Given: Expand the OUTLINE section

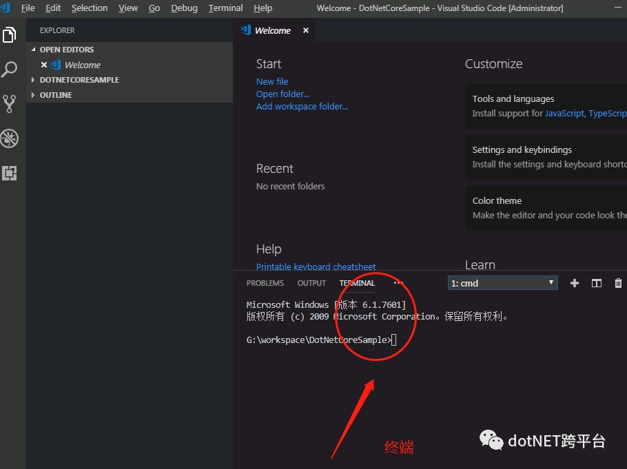Looking at the screenshot, I should [130, 95].
